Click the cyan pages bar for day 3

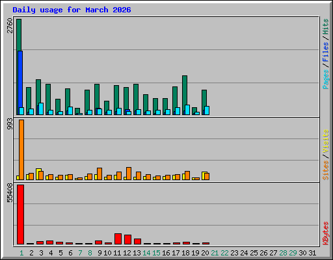[41, 109]
